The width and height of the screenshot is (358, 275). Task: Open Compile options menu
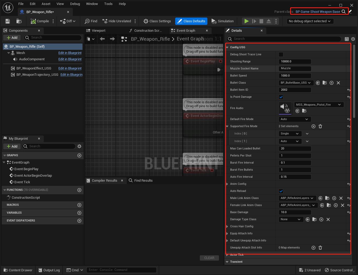53,21
